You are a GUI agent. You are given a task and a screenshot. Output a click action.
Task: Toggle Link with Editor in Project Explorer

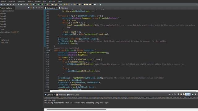[x=31, y=8]
